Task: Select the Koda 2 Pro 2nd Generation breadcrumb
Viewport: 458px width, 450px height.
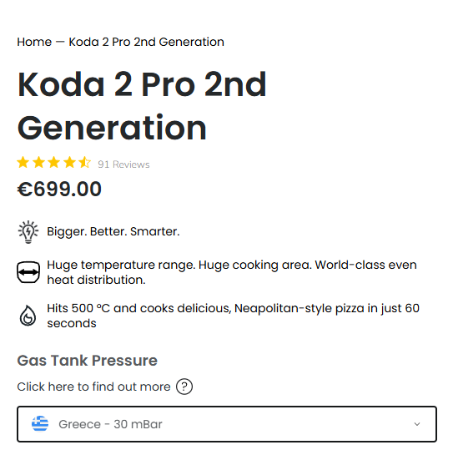Action: point(146,42)
